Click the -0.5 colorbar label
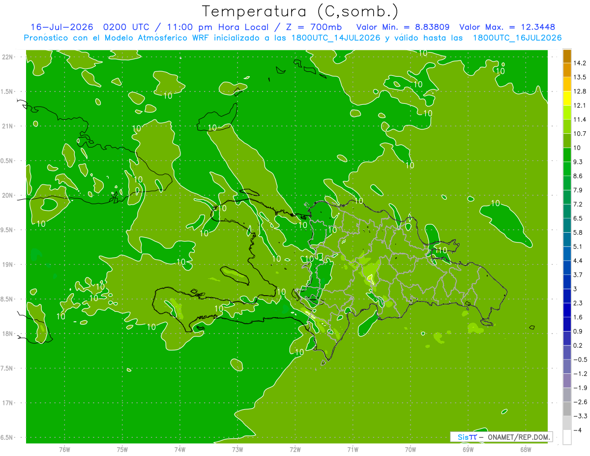The width and height of the screenshot is (590, 456). [x=580, y=360]
